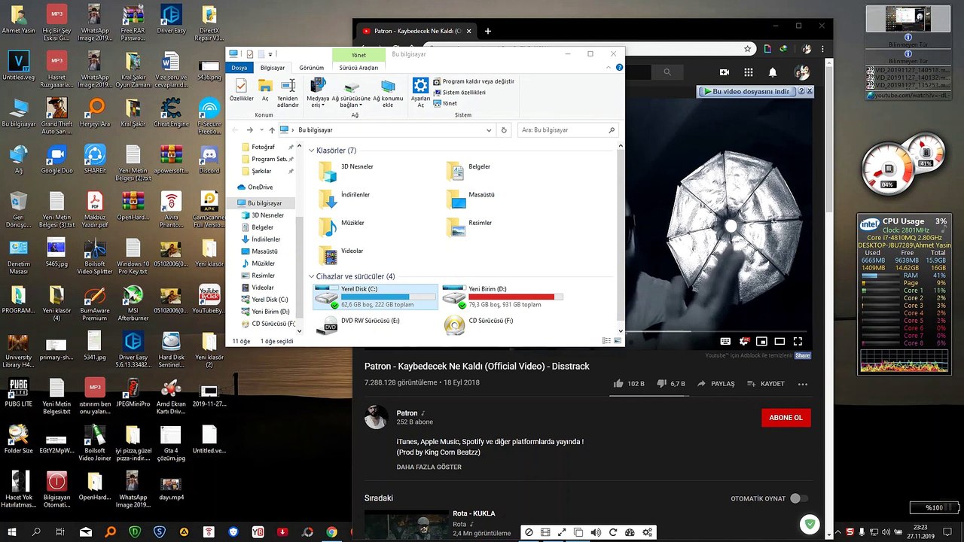This screenshot has height=542, width=964.
Task: Switch to the Bilgisayar ribbon tab
Action: 273,68
